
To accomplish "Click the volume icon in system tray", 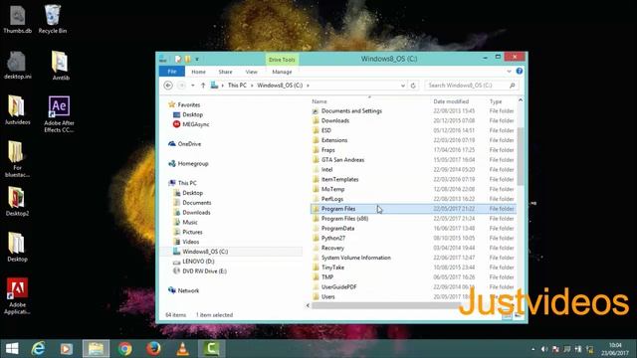I will 544,349.
